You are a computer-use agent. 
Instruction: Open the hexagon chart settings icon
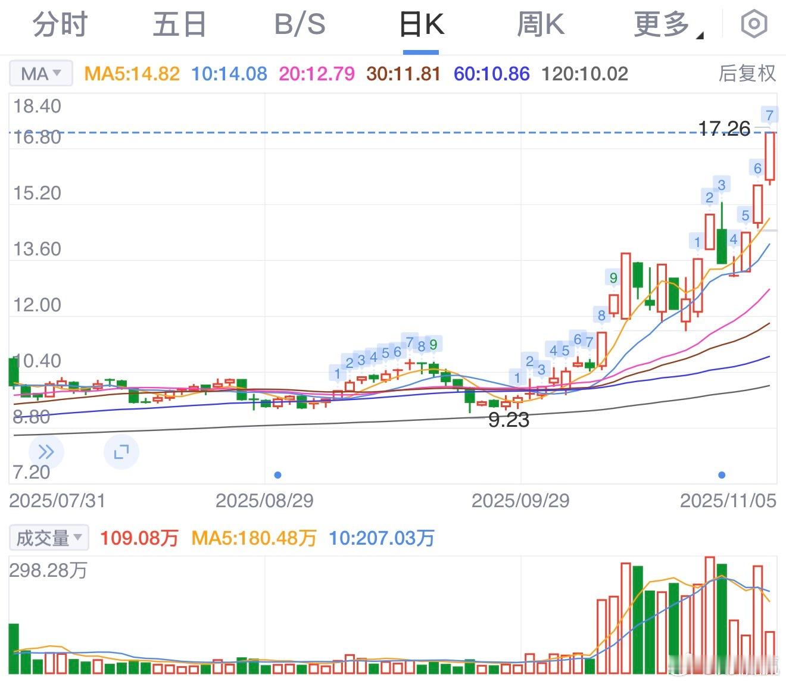[754, 24]
